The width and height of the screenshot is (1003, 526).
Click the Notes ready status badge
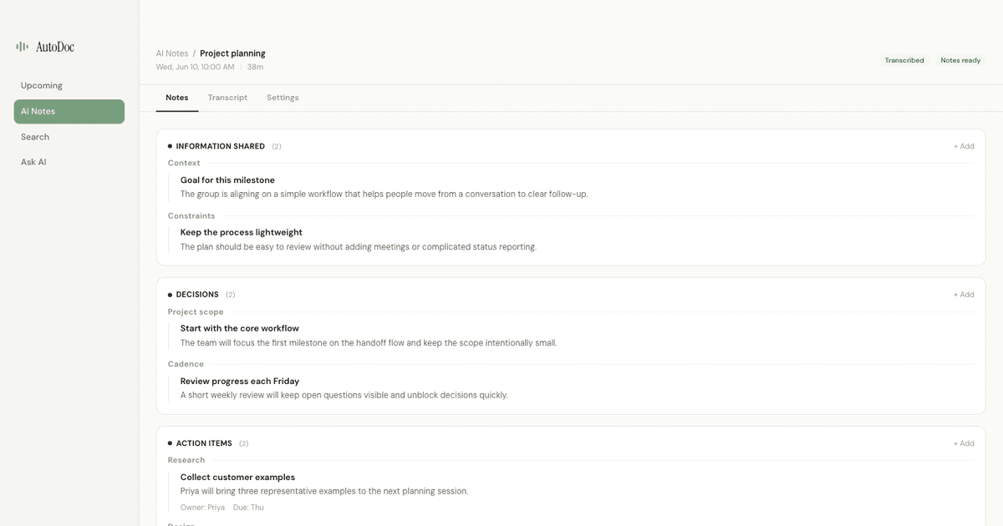[x=960, y=60]
